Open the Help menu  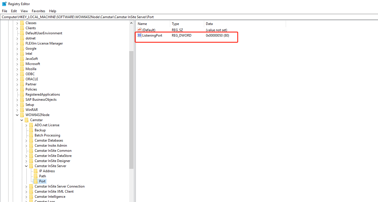53,11
